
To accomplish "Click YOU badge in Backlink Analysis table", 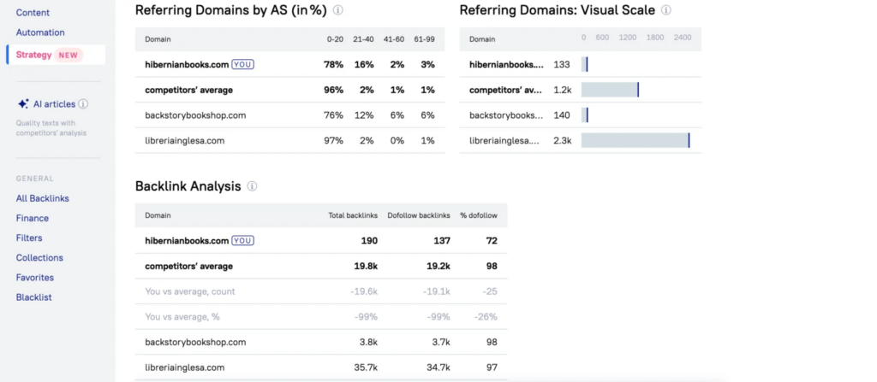I will pos(243,241).
